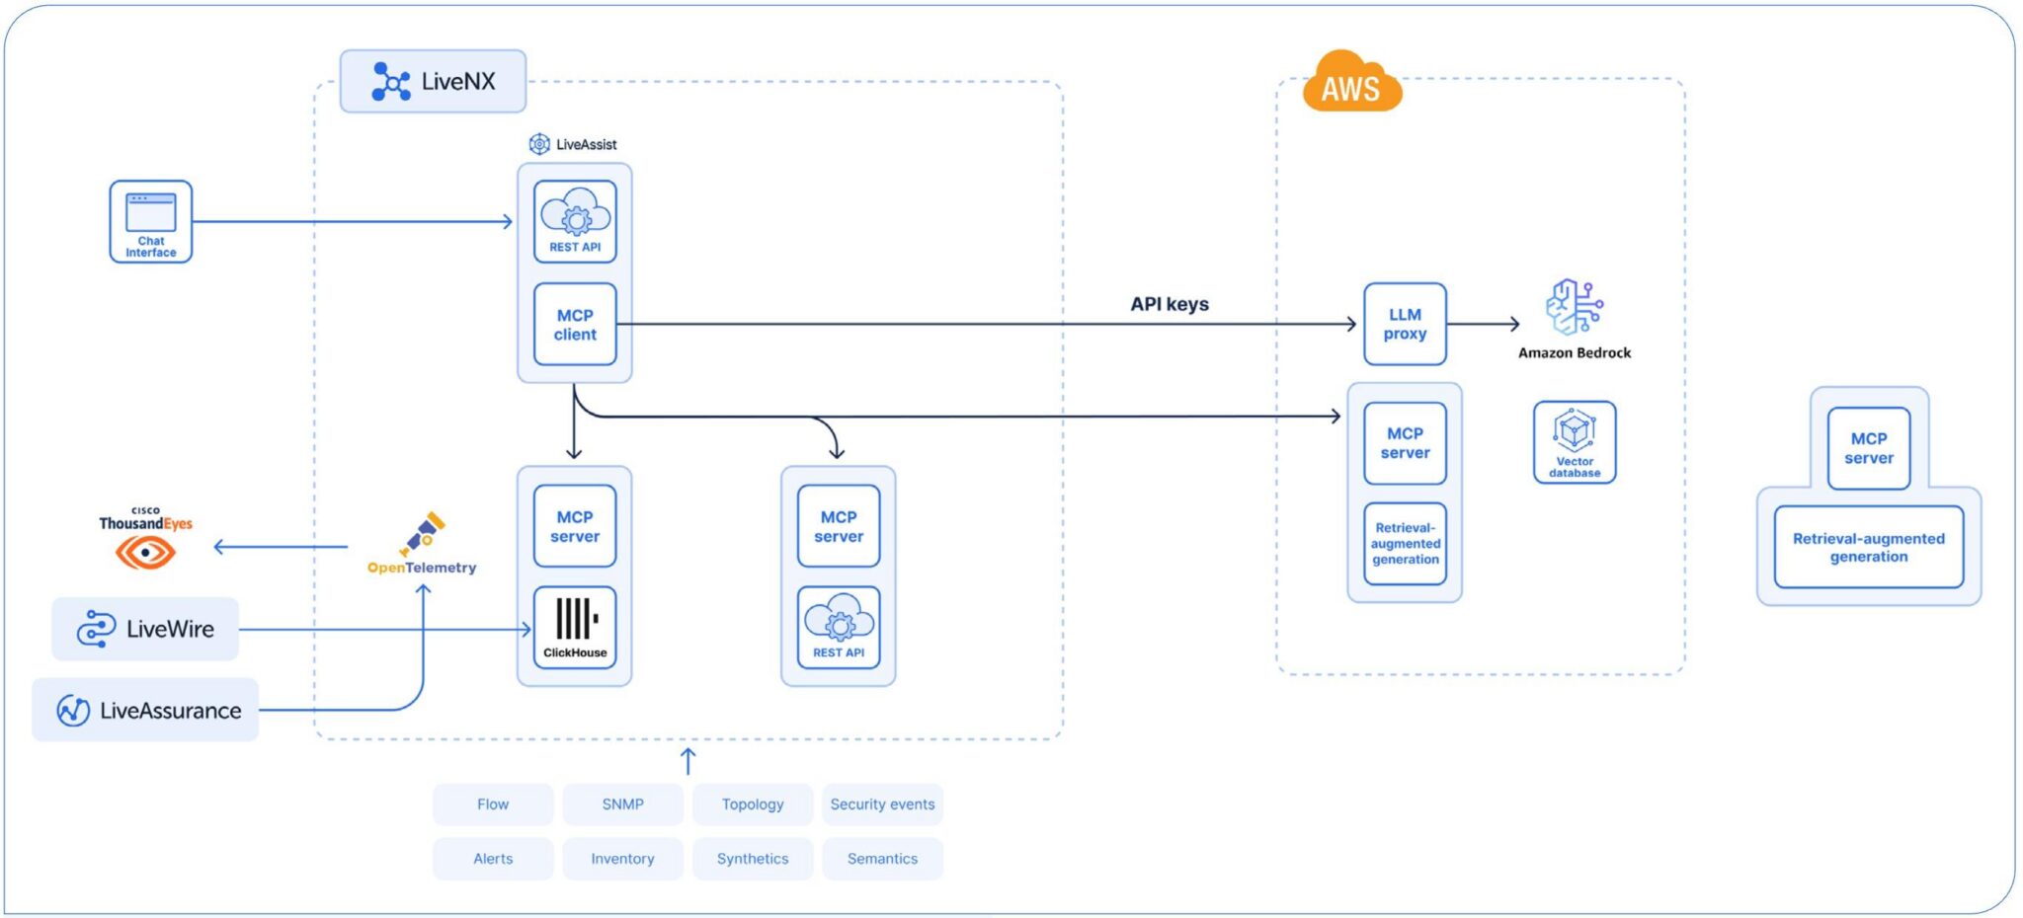Click the ClickHouse icon
This screenshot has width=2023, height=918.
coord(575,628)
